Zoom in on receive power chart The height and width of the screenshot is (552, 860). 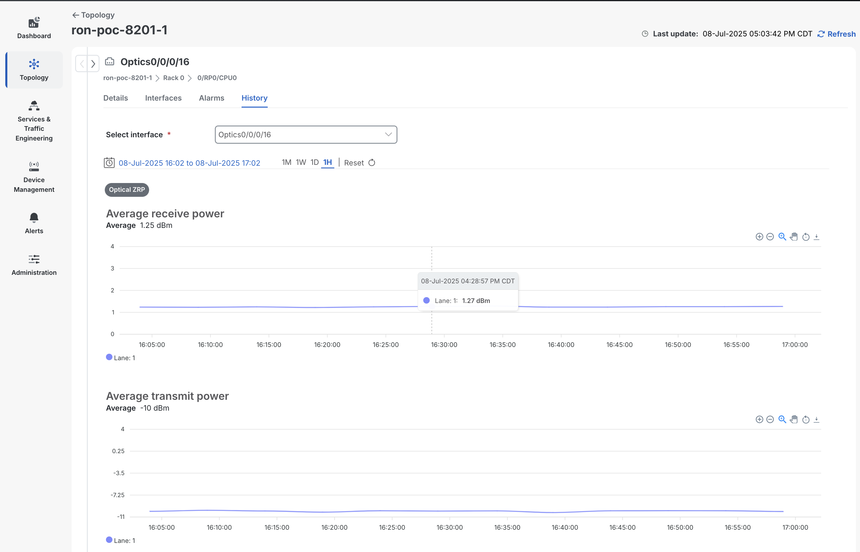click(x=759, y=237)
